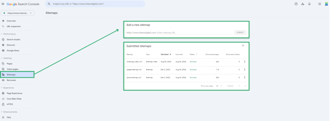Click the Core Web Vitals gauge icon
Screen dimensions: 330x121
[3, 99]
